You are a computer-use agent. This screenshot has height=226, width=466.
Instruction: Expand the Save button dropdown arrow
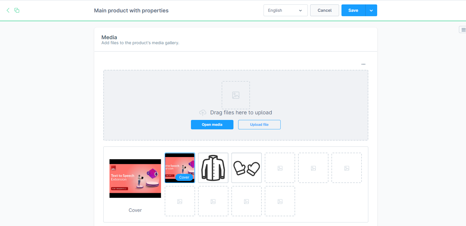pyautogui.click(x=371, y=10)
